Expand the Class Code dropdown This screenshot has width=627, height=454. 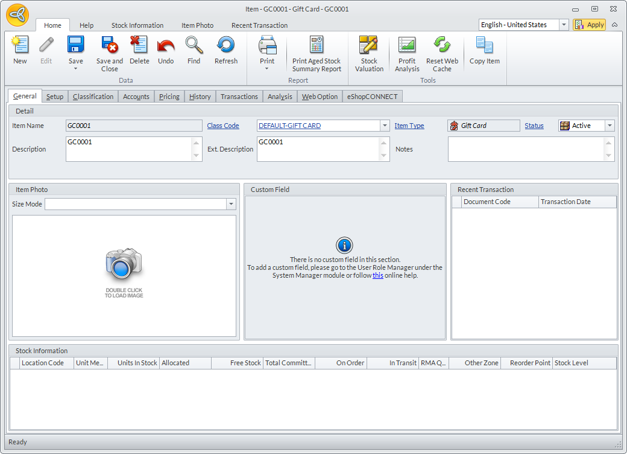tap(385, 126)
